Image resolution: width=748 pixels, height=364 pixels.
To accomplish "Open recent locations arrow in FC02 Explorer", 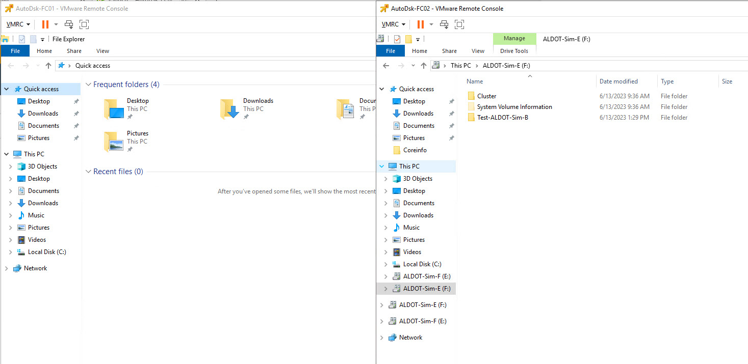I will tap(413, 66).
